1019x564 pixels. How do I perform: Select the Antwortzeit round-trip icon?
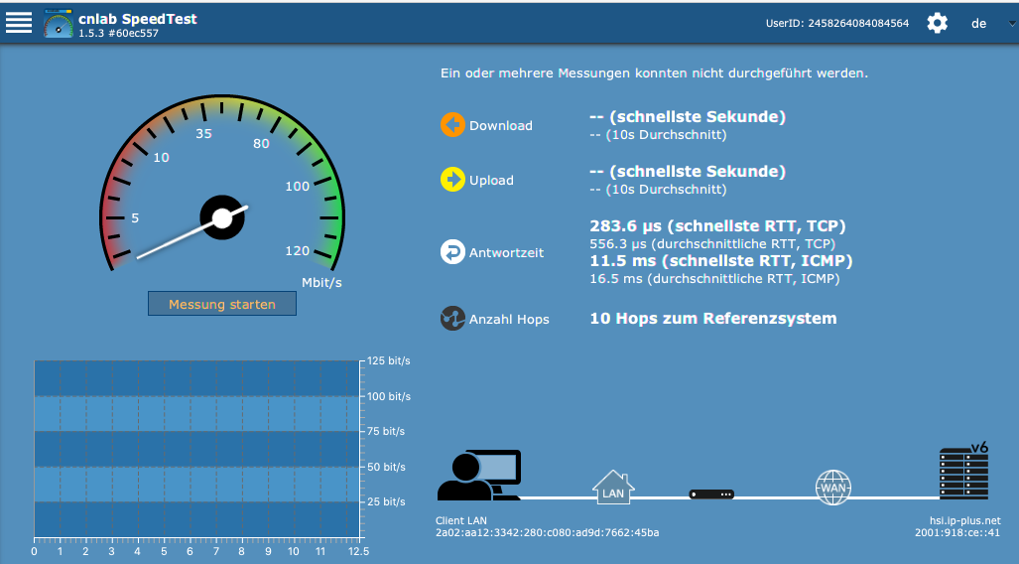coord(452,252)
